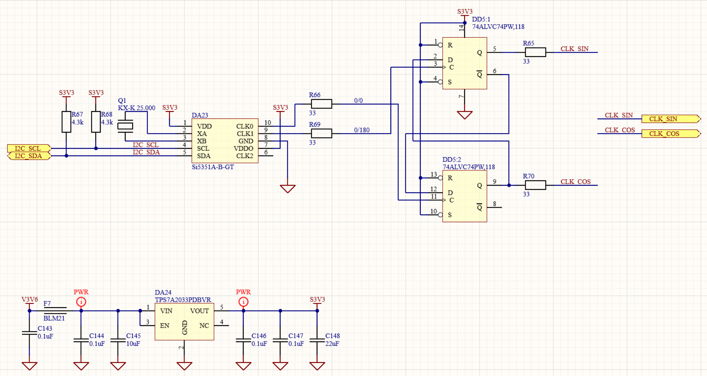Select capacitor C148 symbol
This screenshot has height=376, width=707.
click(317, 340)
